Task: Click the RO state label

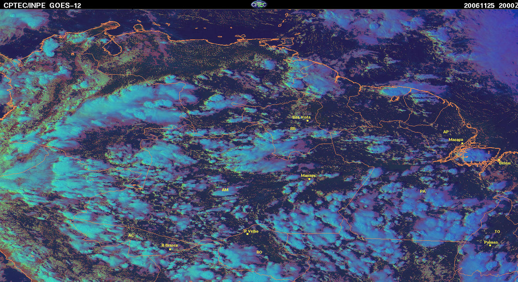Action: (259, 252)
